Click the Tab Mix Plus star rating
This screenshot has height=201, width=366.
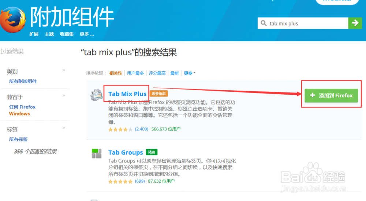(x=120, y=129)
